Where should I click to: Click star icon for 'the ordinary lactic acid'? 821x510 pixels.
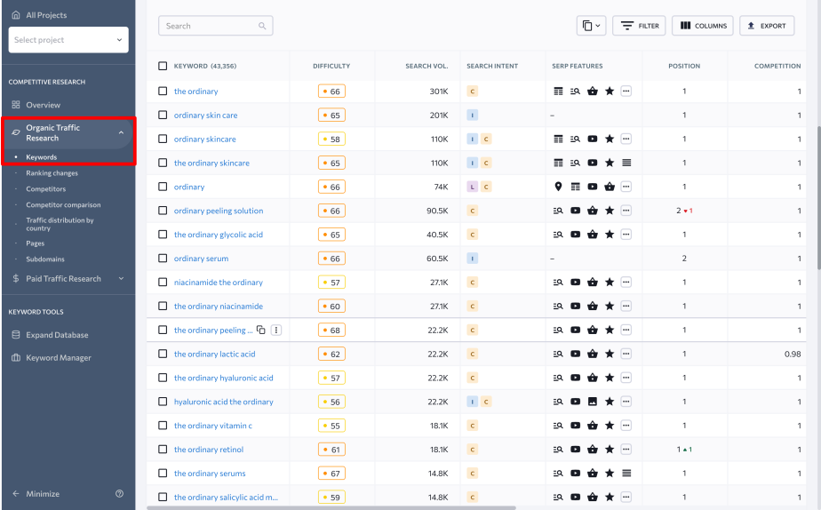tap(610, 354)
